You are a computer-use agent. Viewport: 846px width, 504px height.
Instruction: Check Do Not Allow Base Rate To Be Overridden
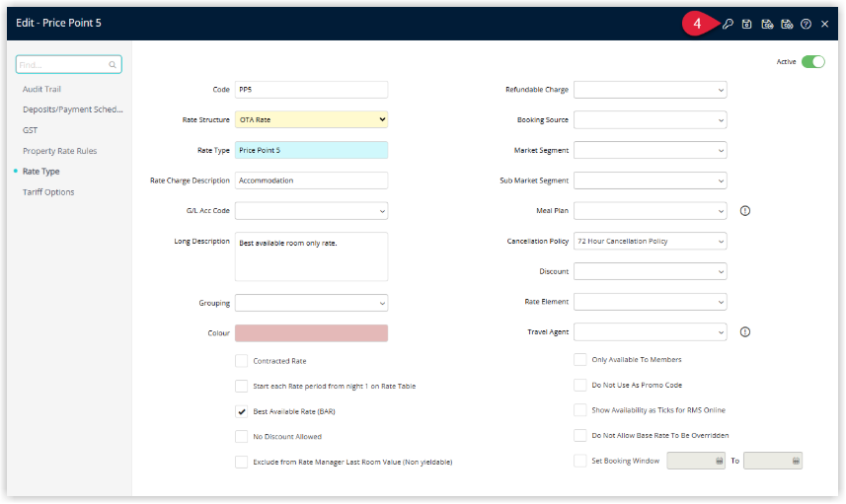pyautogui.click(x=580, y=436)
